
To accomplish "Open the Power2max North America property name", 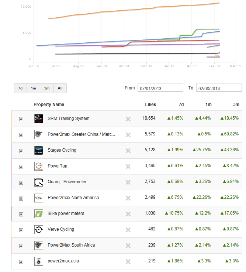I will point(73,198).
